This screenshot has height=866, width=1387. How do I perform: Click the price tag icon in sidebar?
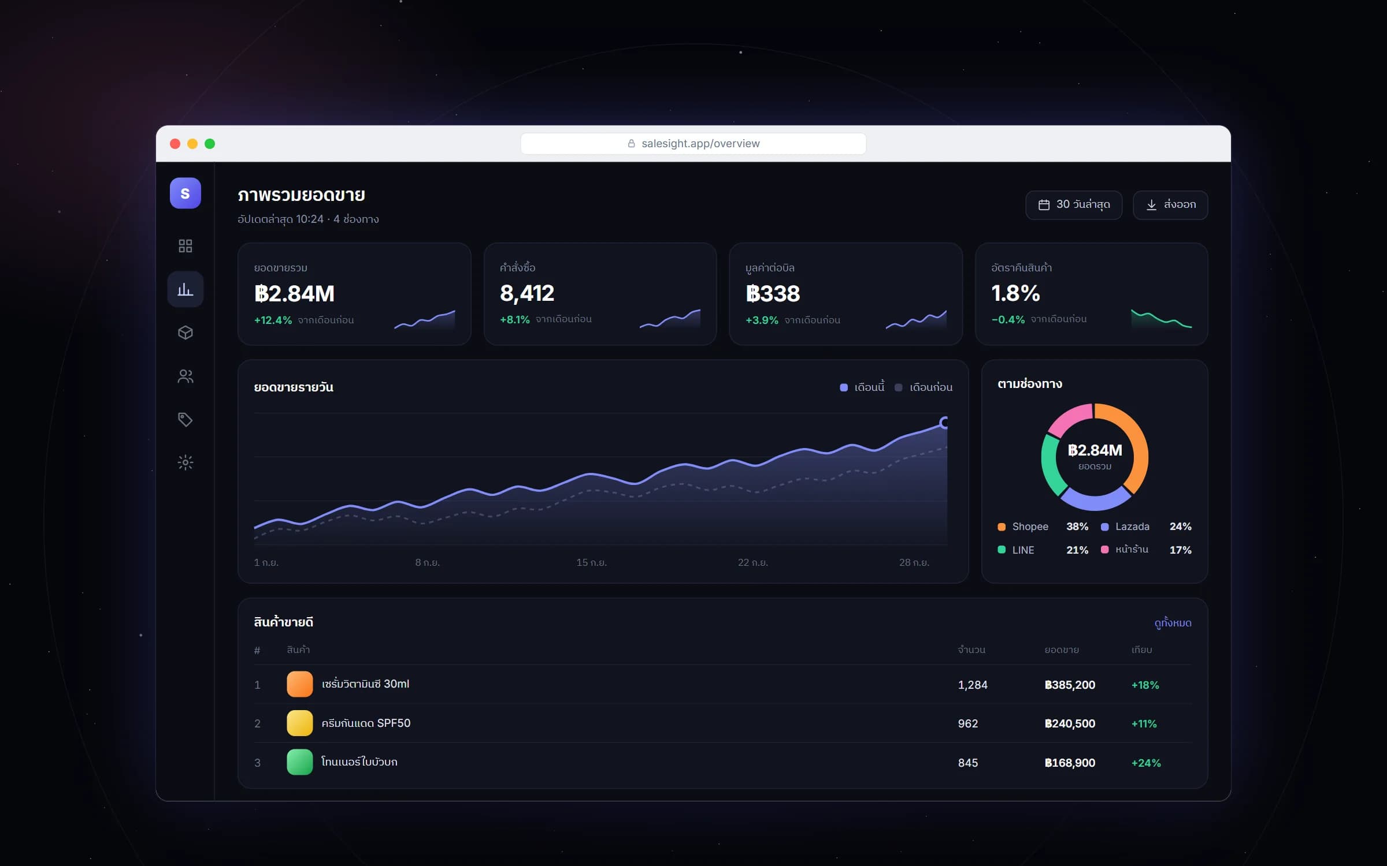(185, 419)
